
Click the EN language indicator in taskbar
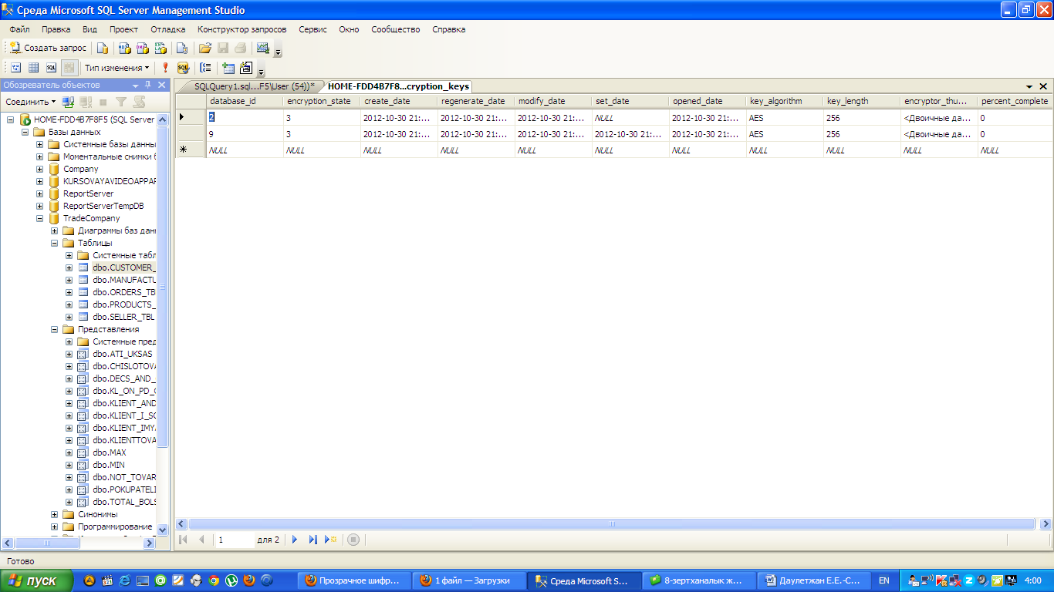(884, 580)
